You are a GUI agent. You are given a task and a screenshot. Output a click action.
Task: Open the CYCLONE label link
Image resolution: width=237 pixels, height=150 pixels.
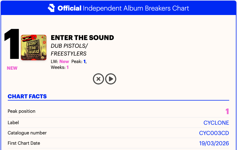coord(216,123)
